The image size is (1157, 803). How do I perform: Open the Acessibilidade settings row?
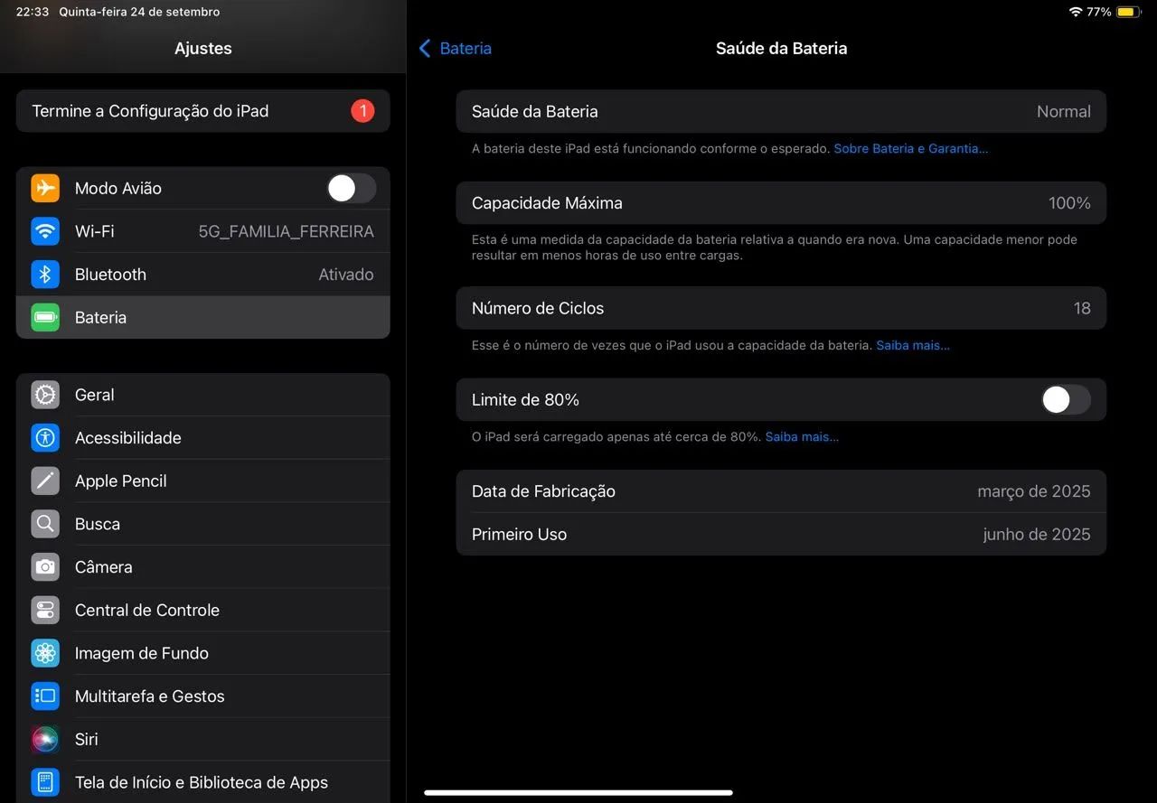(203, 438)
